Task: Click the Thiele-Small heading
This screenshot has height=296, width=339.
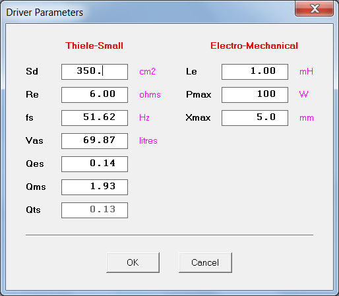Action: (94, 45)
